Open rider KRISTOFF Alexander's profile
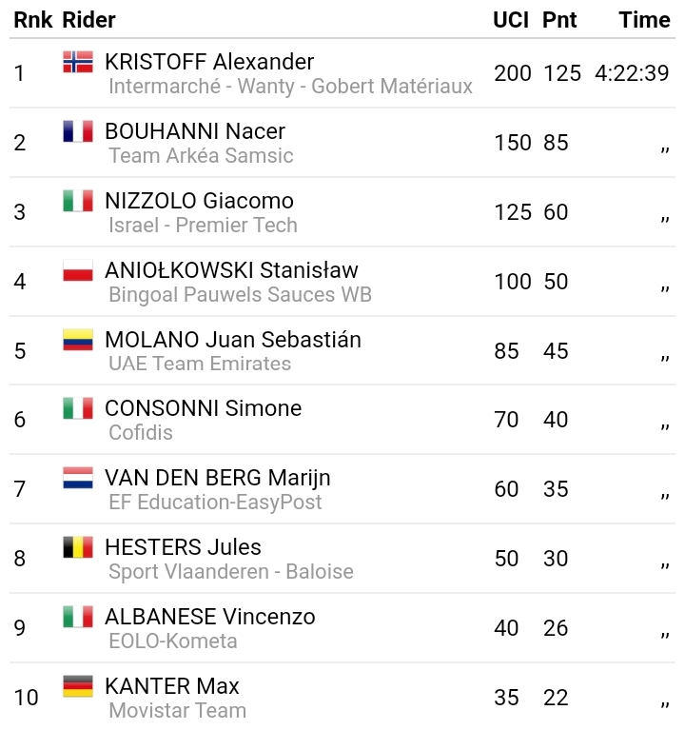 tap(209, 62)
